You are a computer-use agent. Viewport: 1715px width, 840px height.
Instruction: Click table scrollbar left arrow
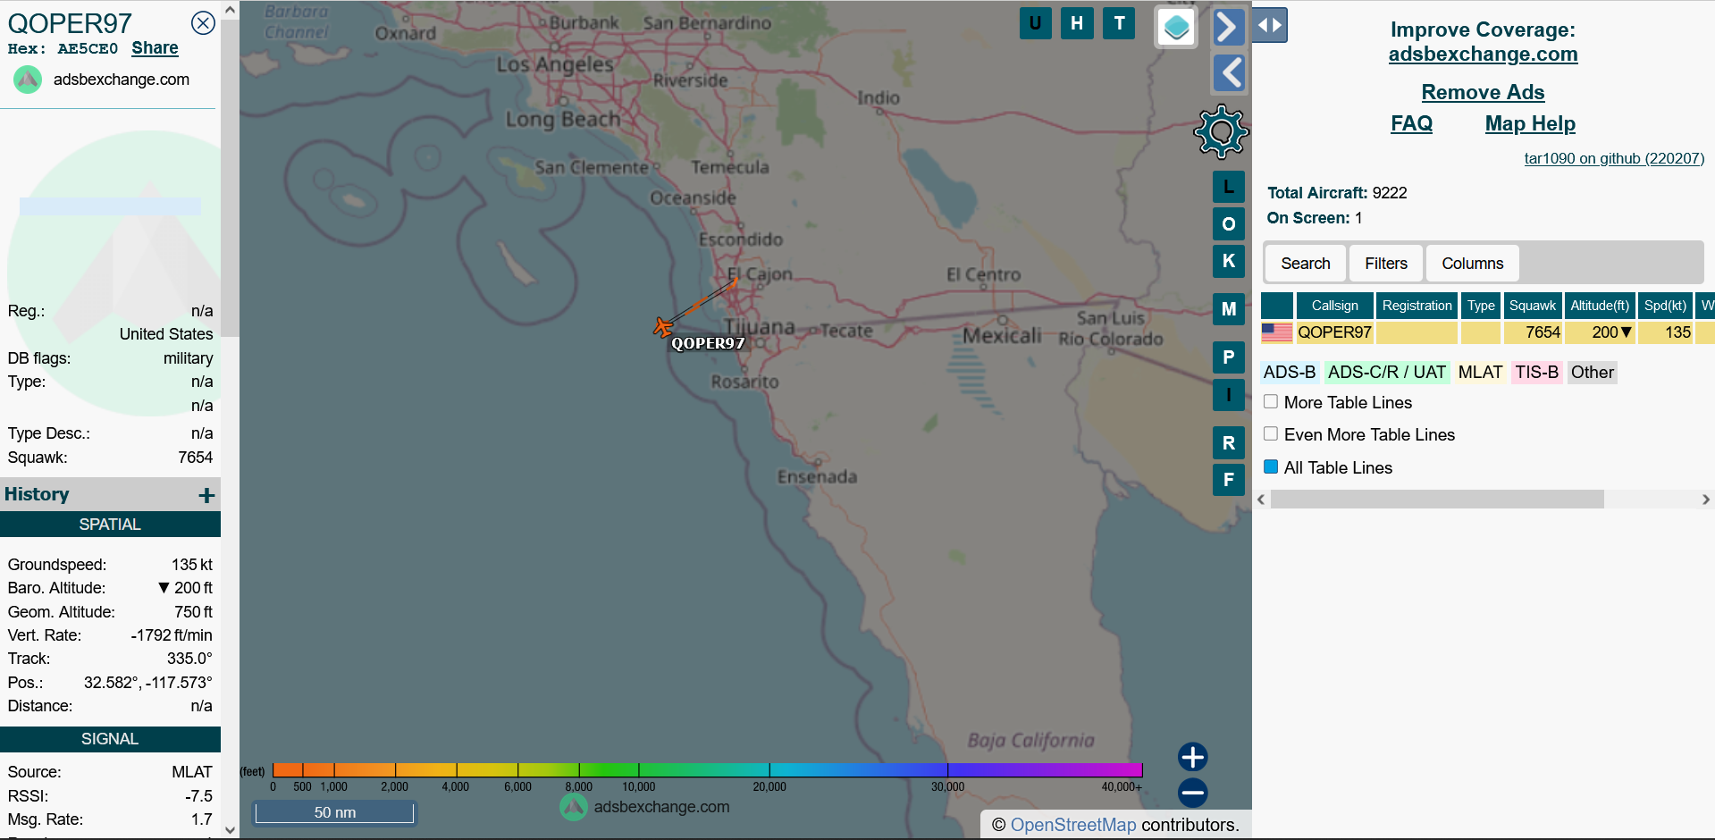(x=1261, y=500)
